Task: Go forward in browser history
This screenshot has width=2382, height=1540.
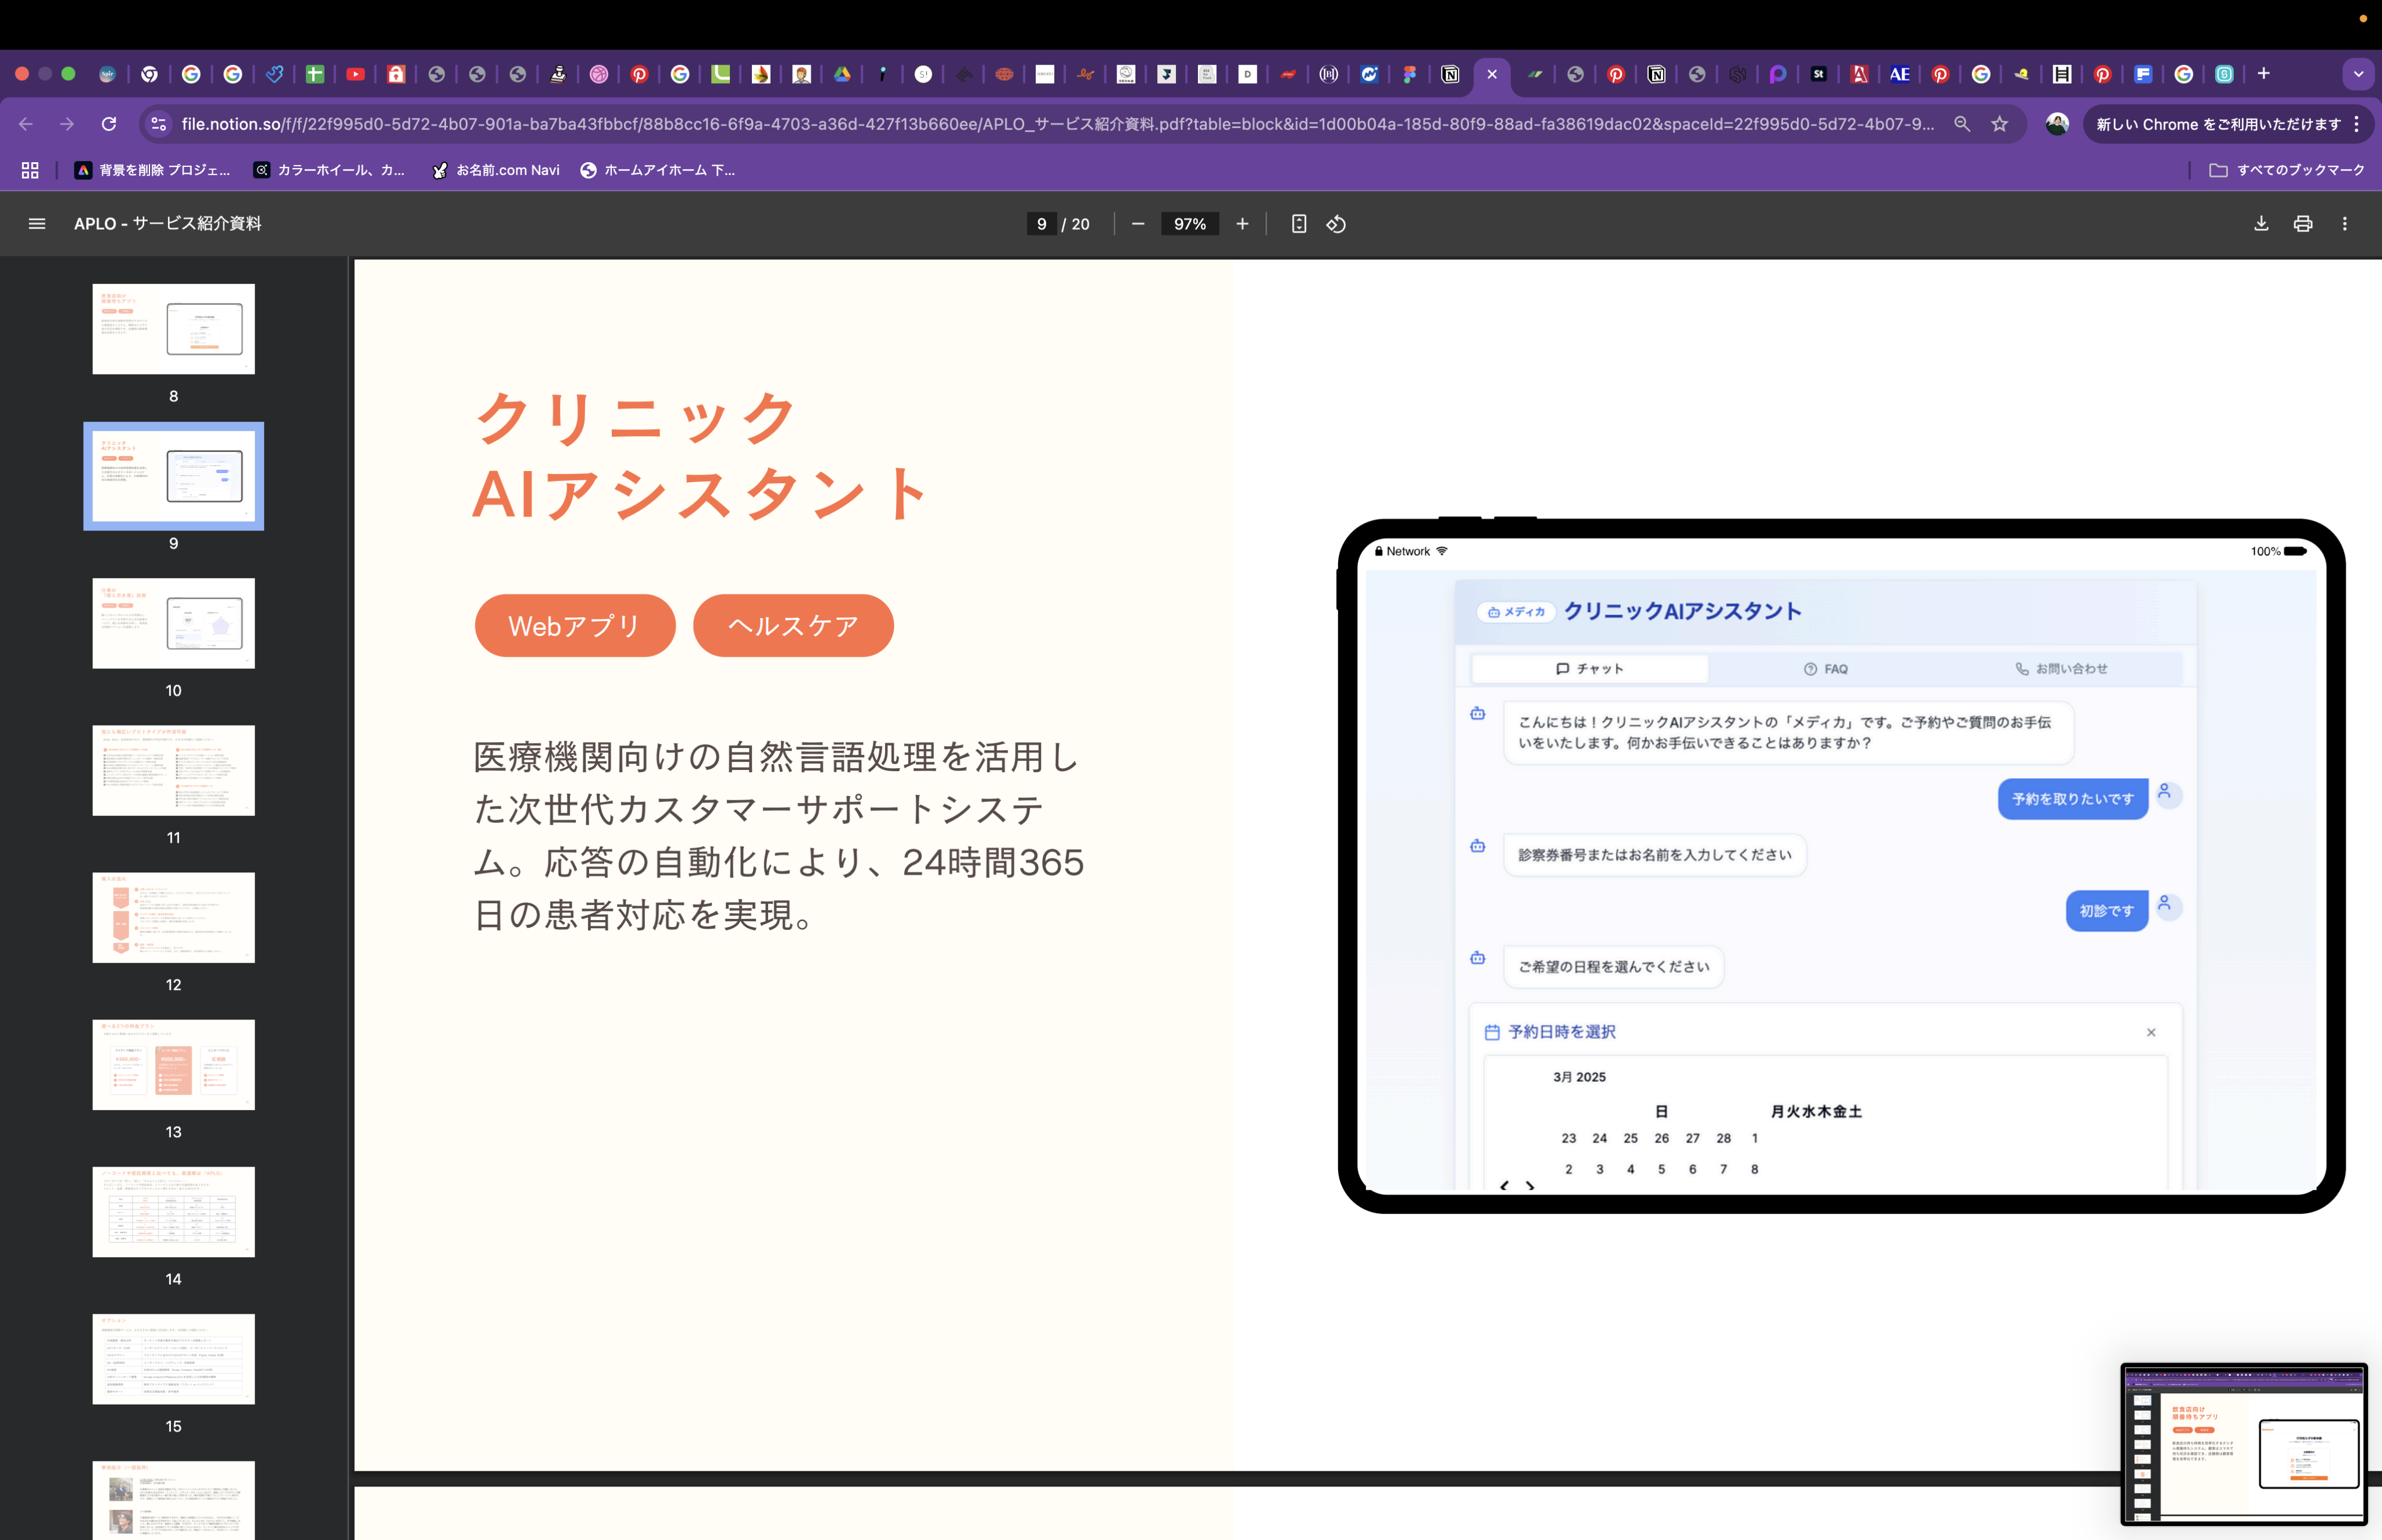Action: point(67,124)
